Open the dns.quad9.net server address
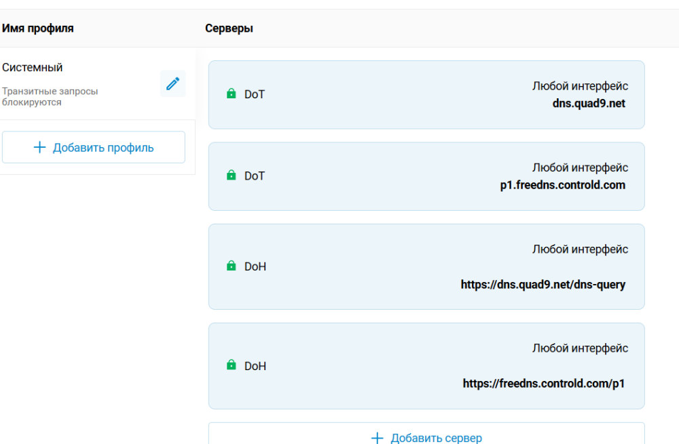Viewport: 679px width, 444px height. 589,104
